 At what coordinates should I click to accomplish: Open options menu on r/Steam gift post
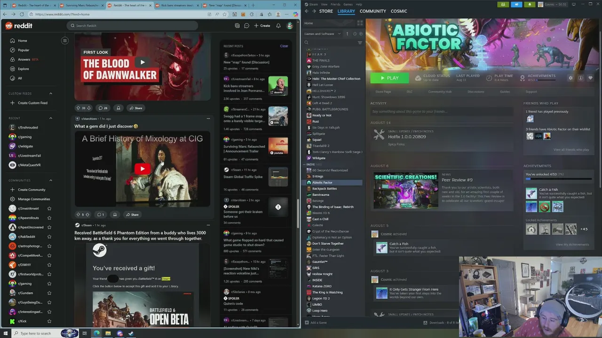(208, 225)
